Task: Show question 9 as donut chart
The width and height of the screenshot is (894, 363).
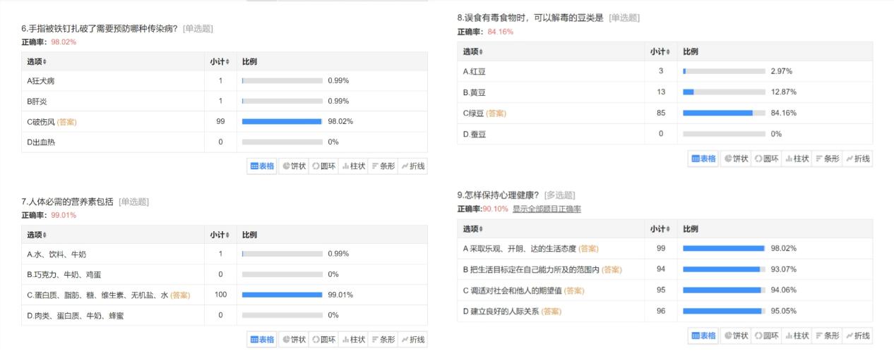Action: [x=765, y=336]
